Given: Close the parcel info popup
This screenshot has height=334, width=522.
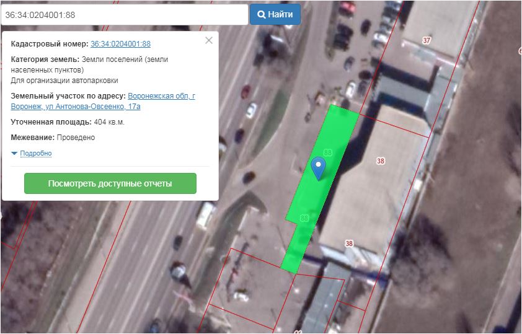Looking at the screenshot, I should 209,40.
